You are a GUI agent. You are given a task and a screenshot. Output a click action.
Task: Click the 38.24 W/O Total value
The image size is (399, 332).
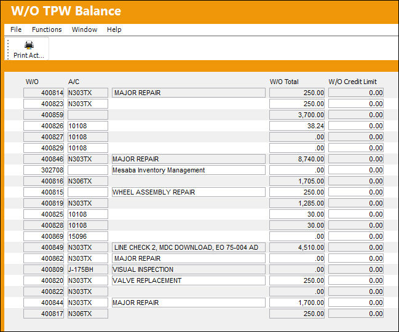pyautogui.click(x=297, y=126)
